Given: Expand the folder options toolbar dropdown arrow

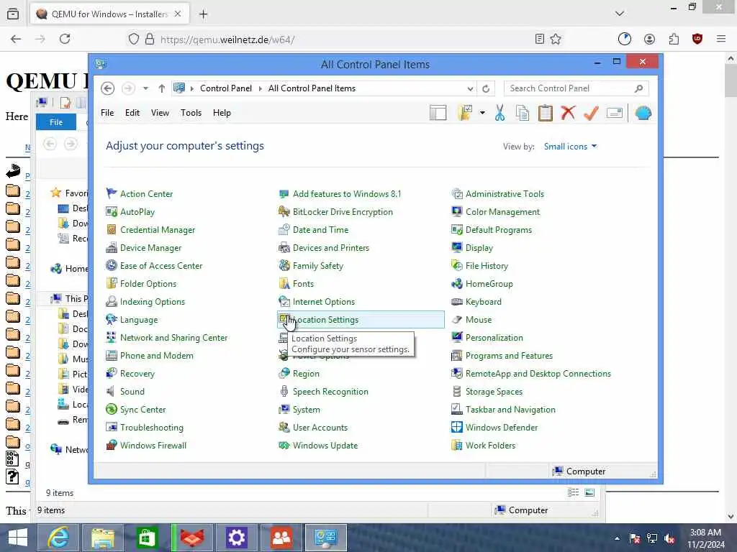Looking at the screenshot, I should 482,113.
